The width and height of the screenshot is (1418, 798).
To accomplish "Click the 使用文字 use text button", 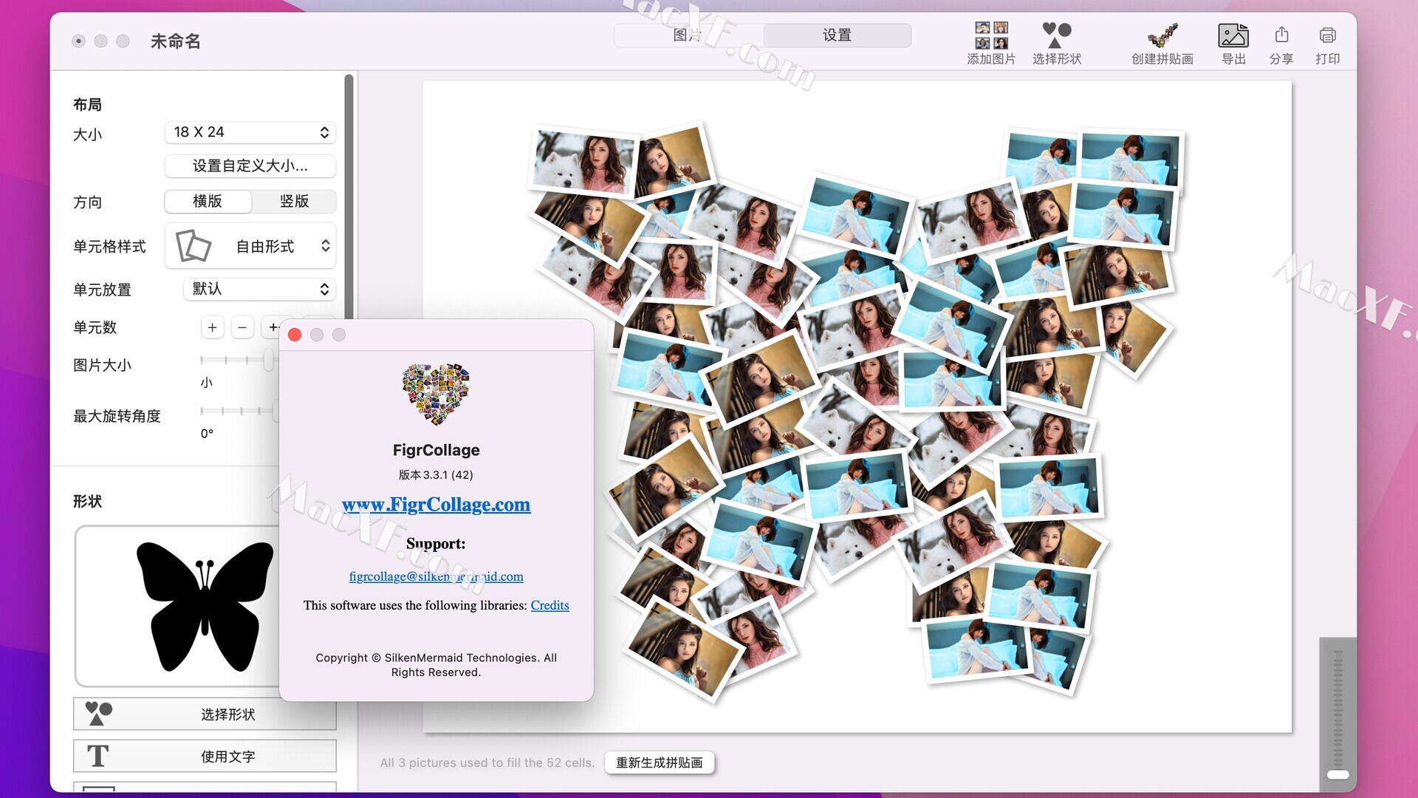I will tap(205, 756).
